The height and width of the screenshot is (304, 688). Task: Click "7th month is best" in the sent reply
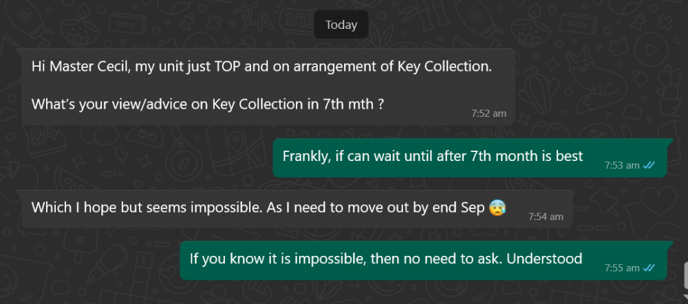(526, 155)
